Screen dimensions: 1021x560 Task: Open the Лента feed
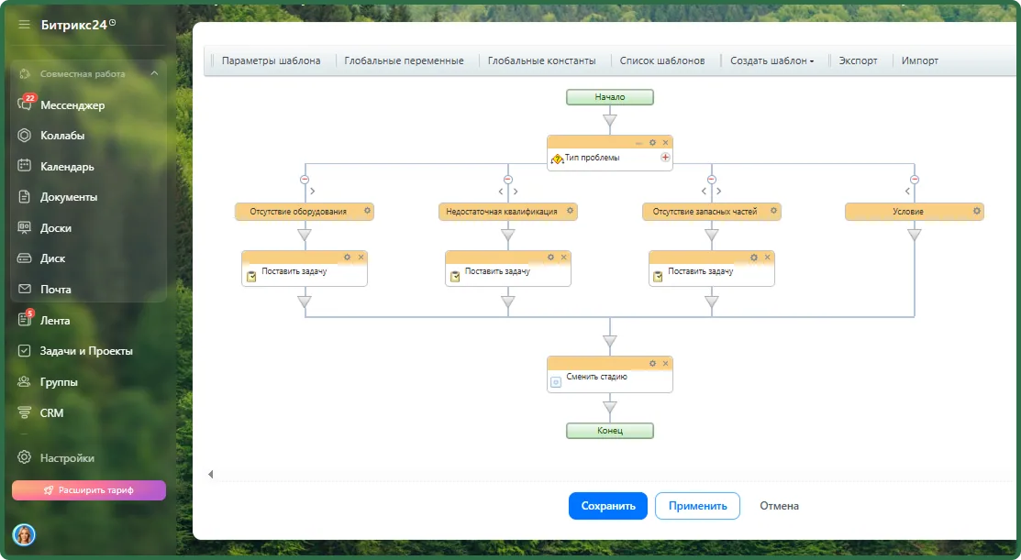(x=55, y=320)
